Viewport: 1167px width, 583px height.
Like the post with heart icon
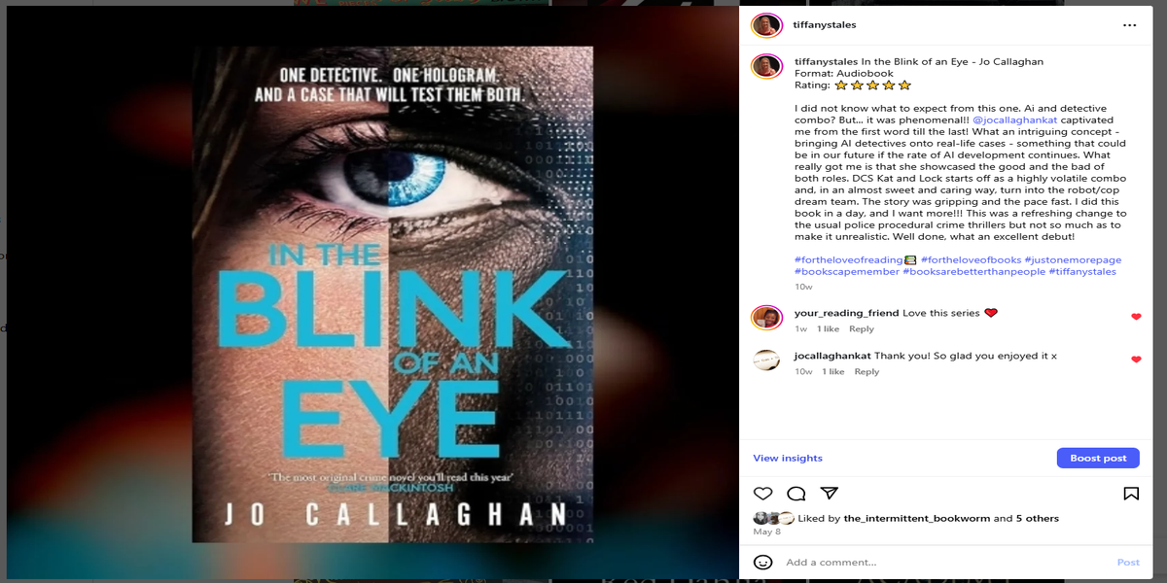pos(763,494)
